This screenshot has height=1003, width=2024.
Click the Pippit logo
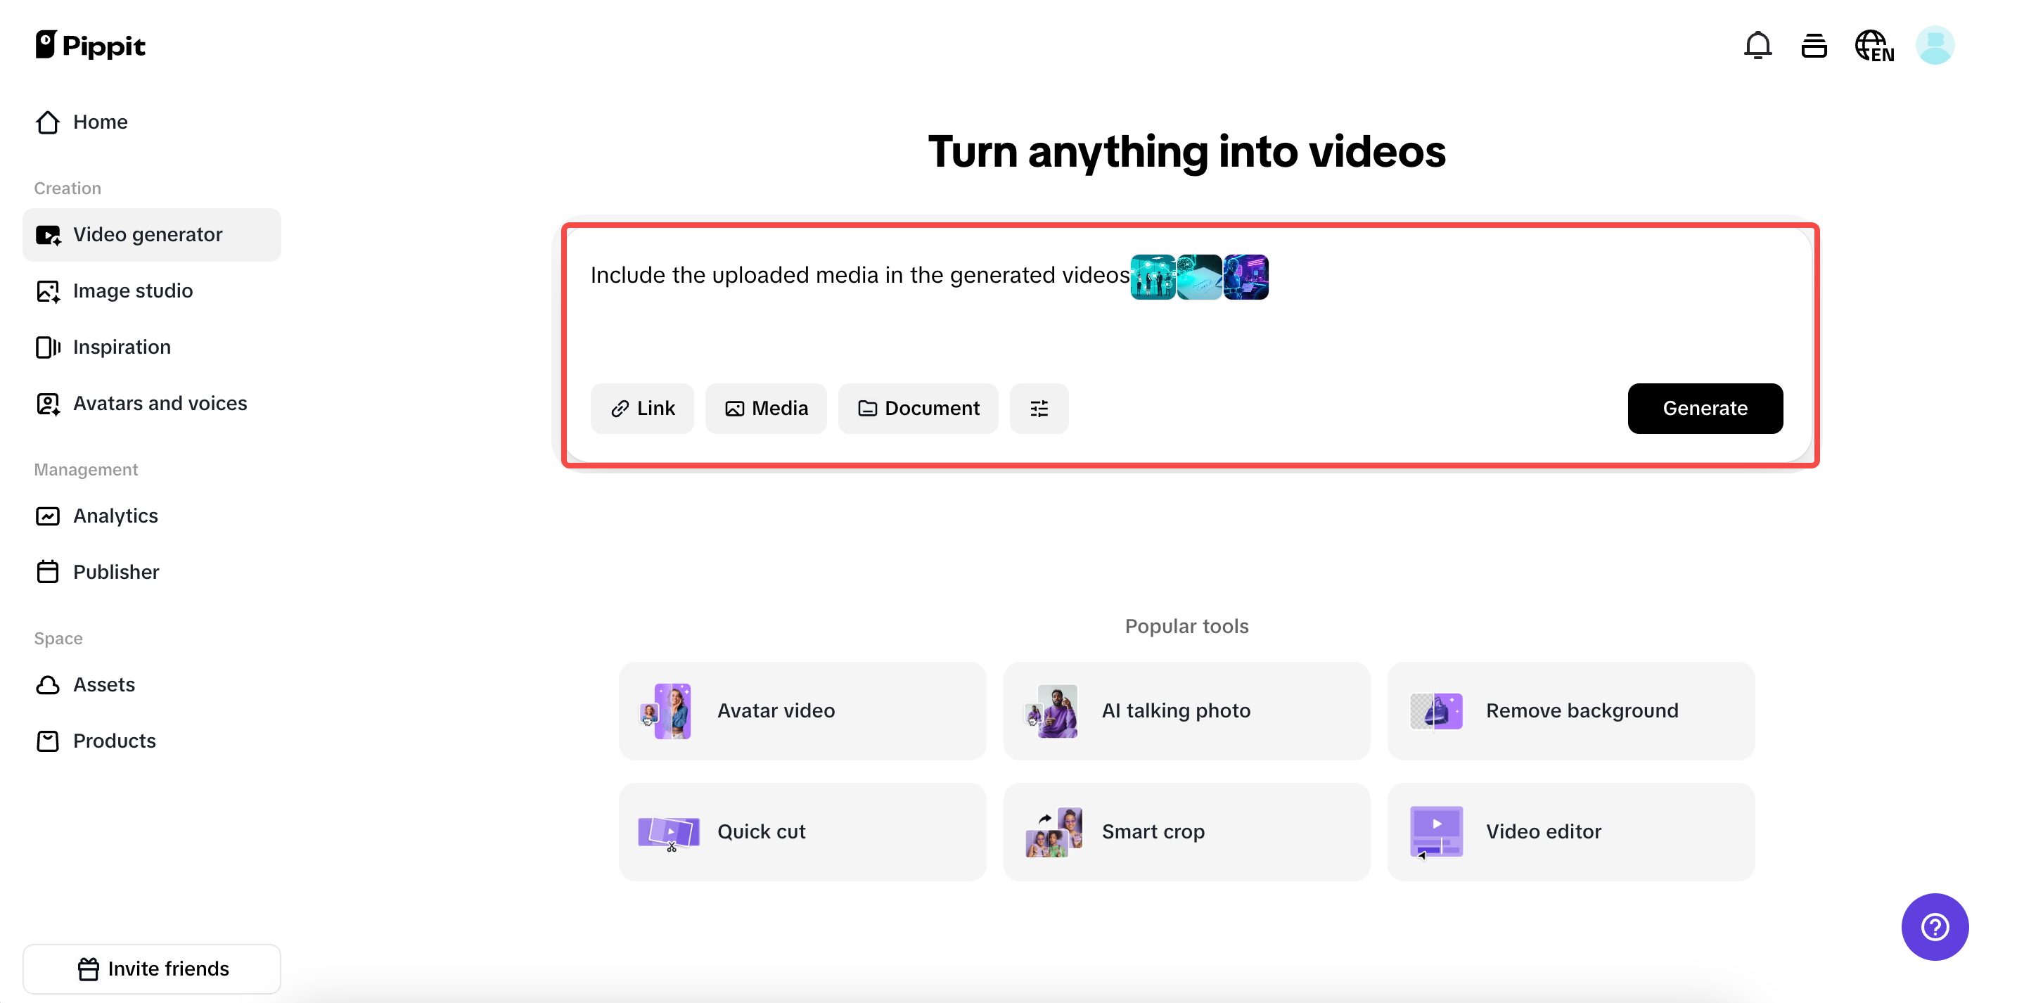click(x=90, y=45)
